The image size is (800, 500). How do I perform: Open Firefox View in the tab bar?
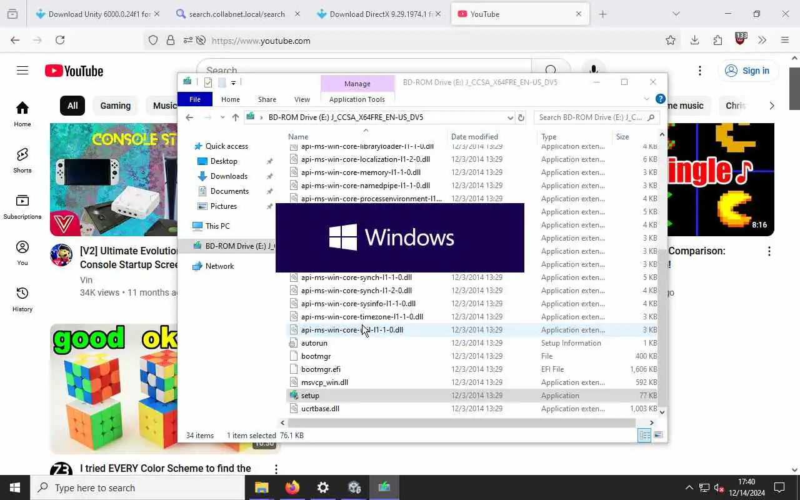pyautogui.click(x=12, y=14)
